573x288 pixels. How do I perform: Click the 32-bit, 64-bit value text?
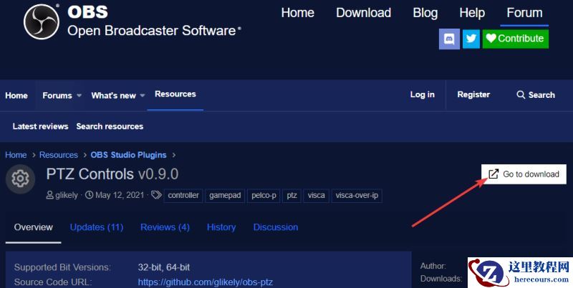[164, 267]
